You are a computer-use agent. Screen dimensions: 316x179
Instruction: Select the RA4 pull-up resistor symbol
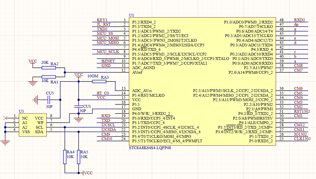point(65,157)
